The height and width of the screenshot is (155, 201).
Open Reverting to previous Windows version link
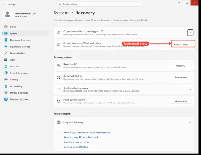87,132
